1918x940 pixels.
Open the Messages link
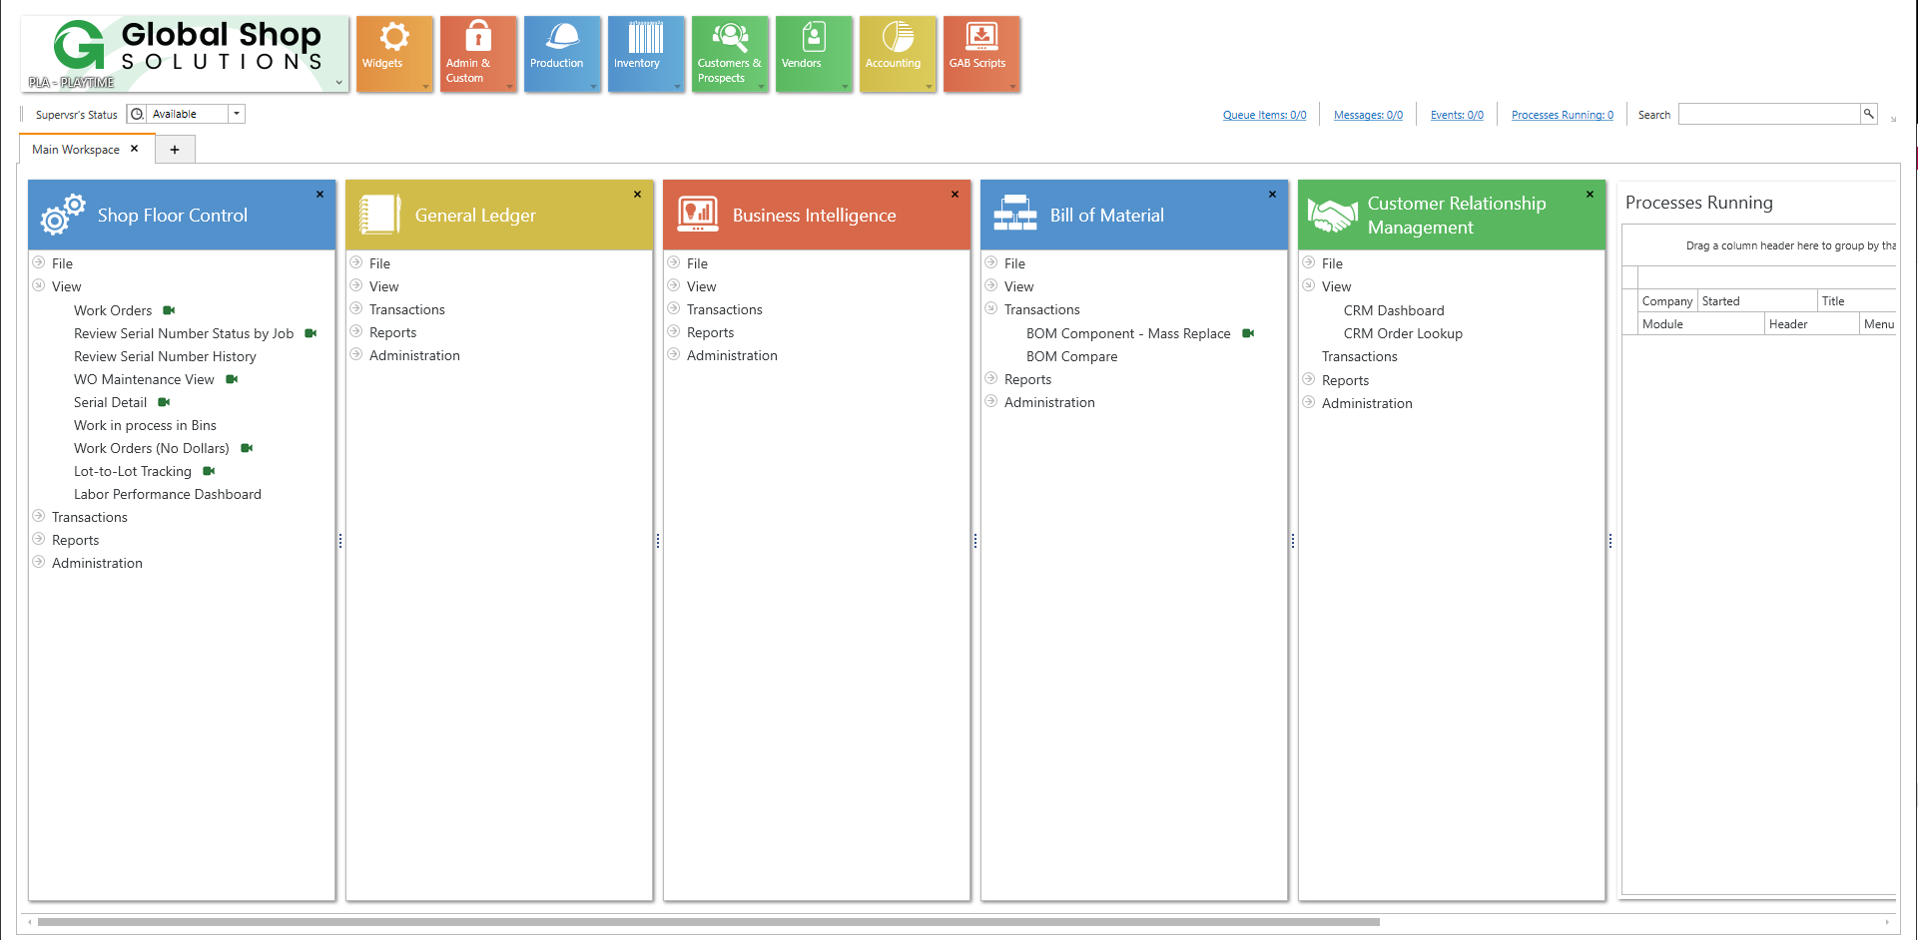(x=1368, y=115)
